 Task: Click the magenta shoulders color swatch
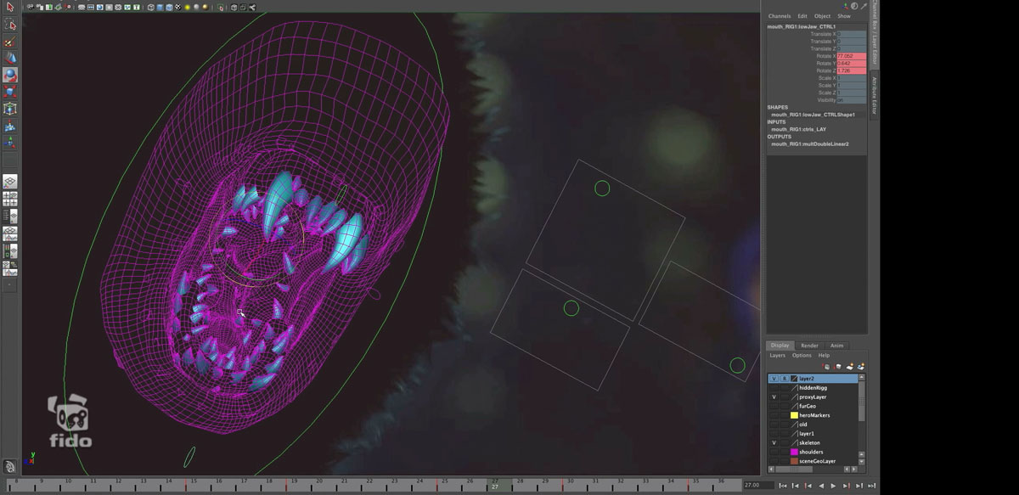tap(794, 453)
